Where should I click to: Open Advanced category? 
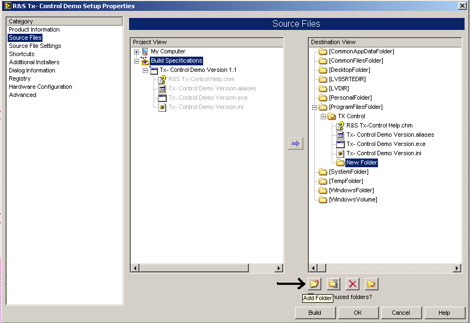pos(22,95)
